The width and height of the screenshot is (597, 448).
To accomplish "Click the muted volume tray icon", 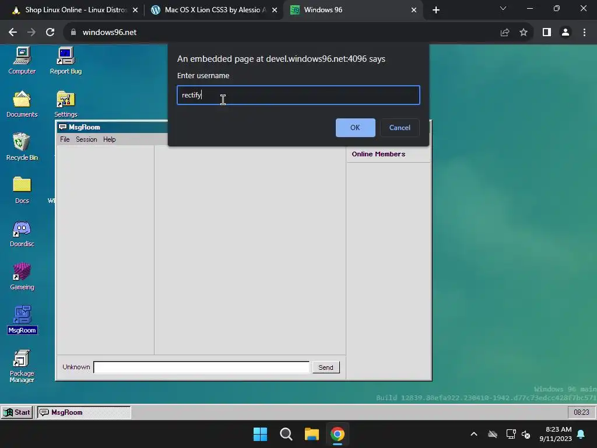I will coord(526,434).
